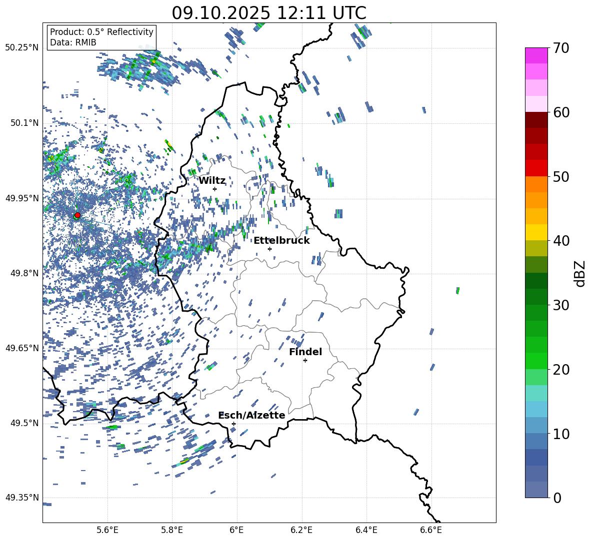Click the 09.10.2025 12:11 UTC title
The image size is (592, 540).
click(269, 12)
